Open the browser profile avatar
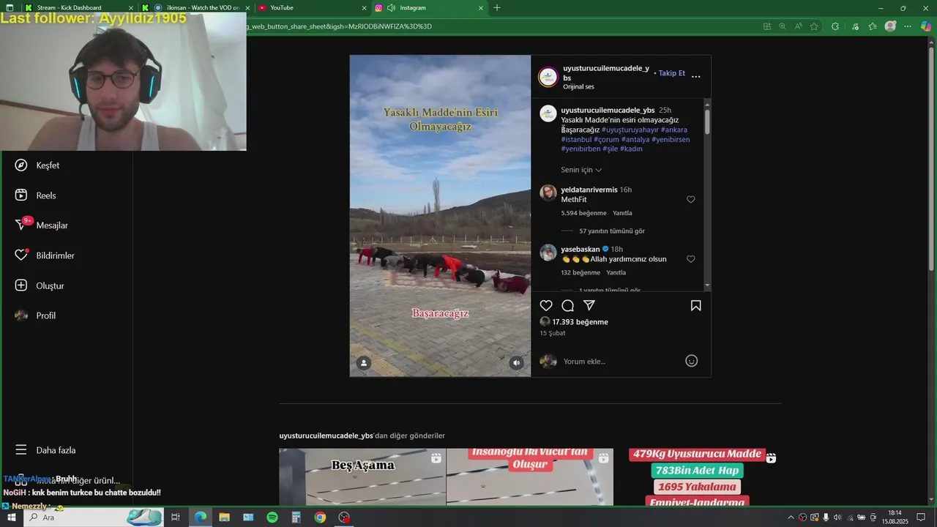Image resolution: width=937 pixels, height=527 pixels. 890,26
